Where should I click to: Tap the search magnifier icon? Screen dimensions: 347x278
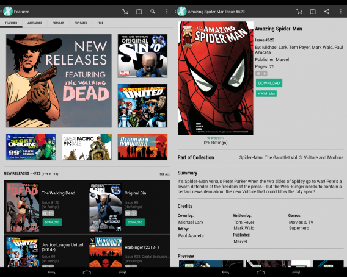click(153, 12)
